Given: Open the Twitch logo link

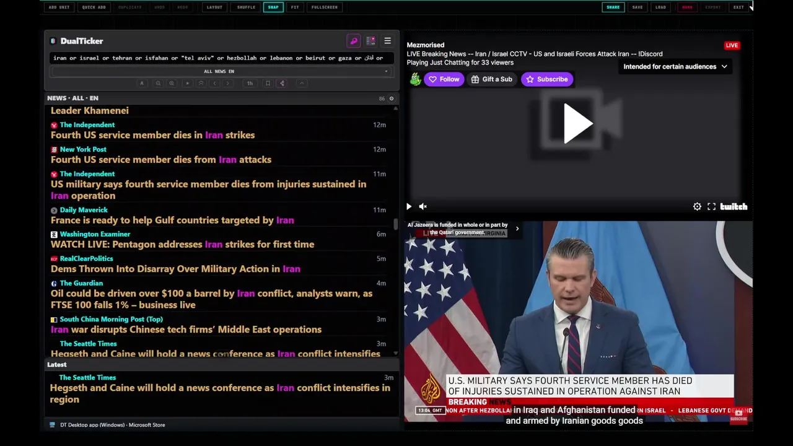Looking at the screenshot, I should [734, 207].
